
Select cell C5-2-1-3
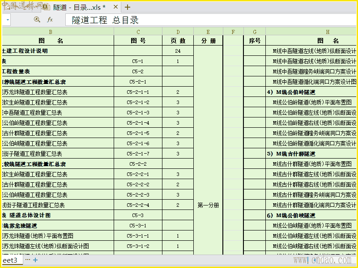pyautogui.click(x=138, y=113)
